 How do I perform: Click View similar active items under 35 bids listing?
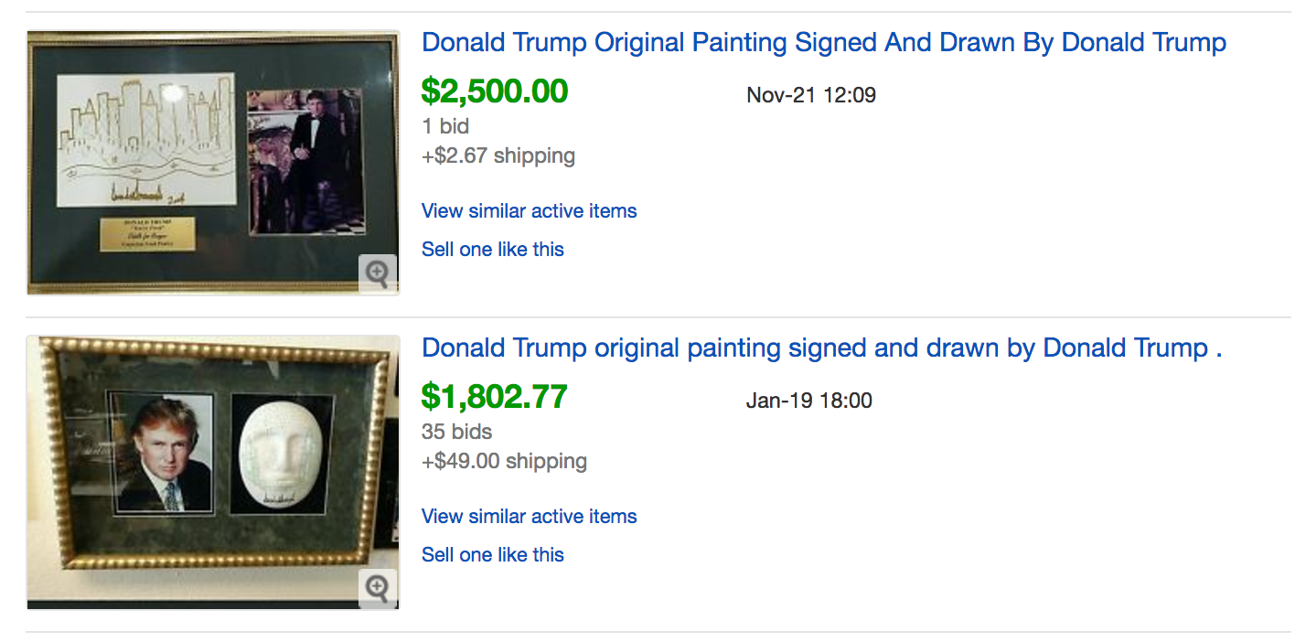tap(529, 516)
